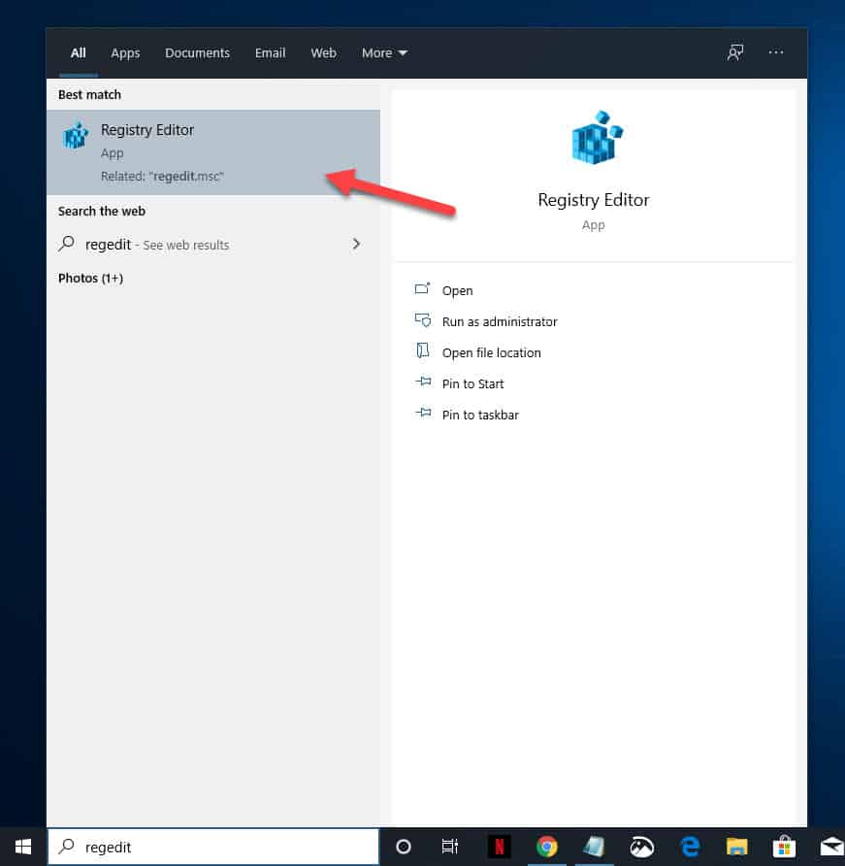This screenshot has height=866, width=845.
Task: Open Task View on the taskbar
Action: coord(450,847)
